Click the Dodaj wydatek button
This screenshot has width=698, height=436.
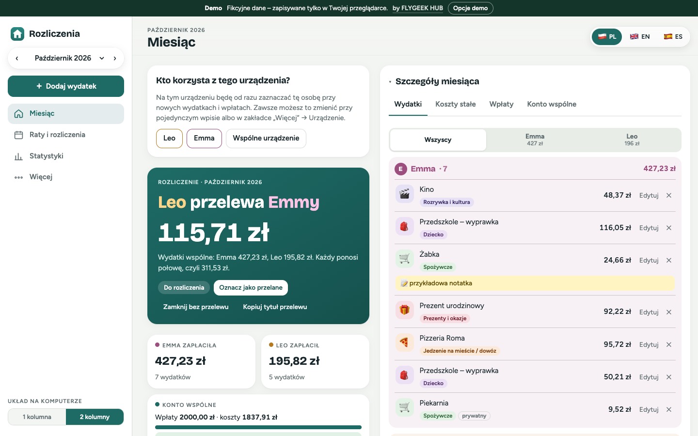66,86
